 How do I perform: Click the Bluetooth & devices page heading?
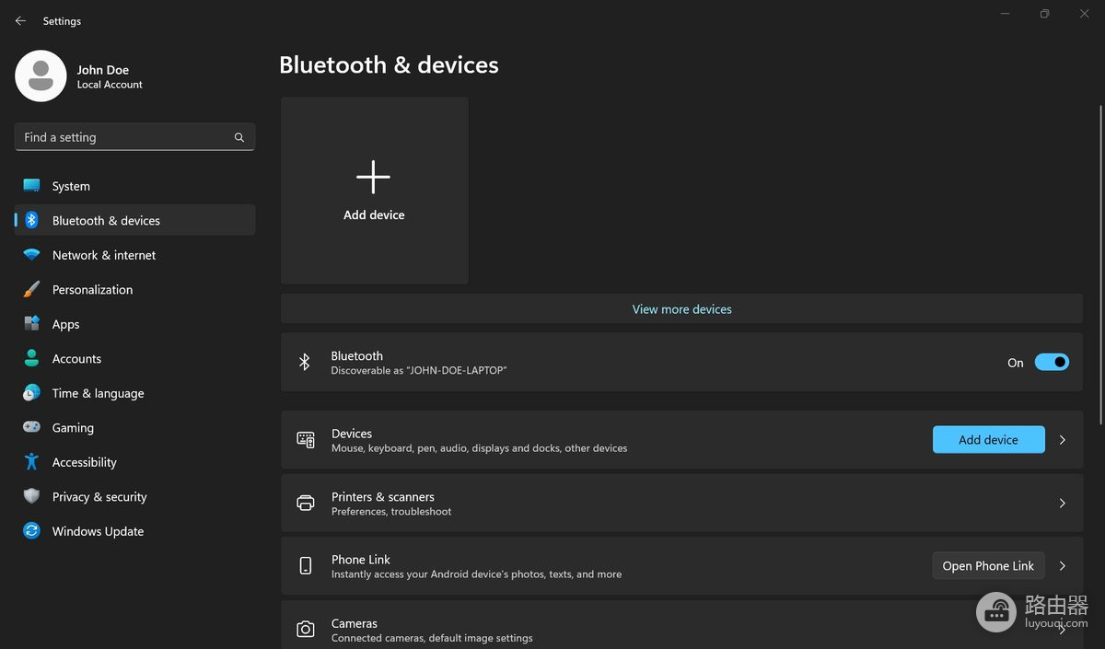pos(389,64)
